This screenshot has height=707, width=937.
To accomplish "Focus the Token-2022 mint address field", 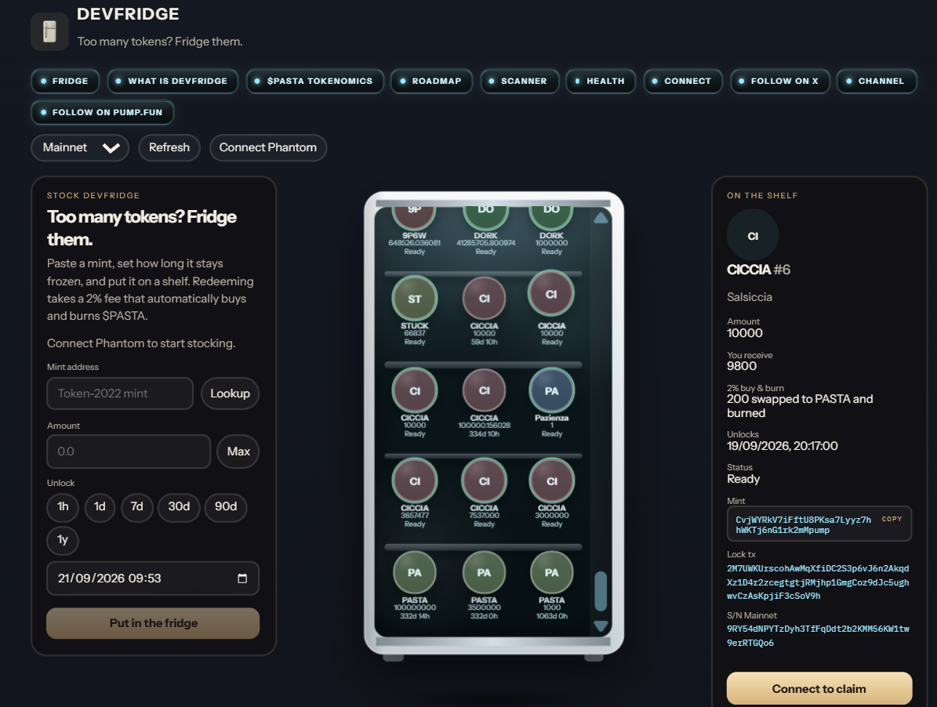I will click(120, 393).
